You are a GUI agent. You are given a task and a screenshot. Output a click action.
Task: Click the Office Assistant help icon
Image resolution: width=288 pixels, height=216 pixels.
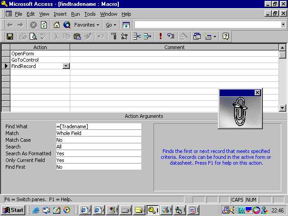225,36
